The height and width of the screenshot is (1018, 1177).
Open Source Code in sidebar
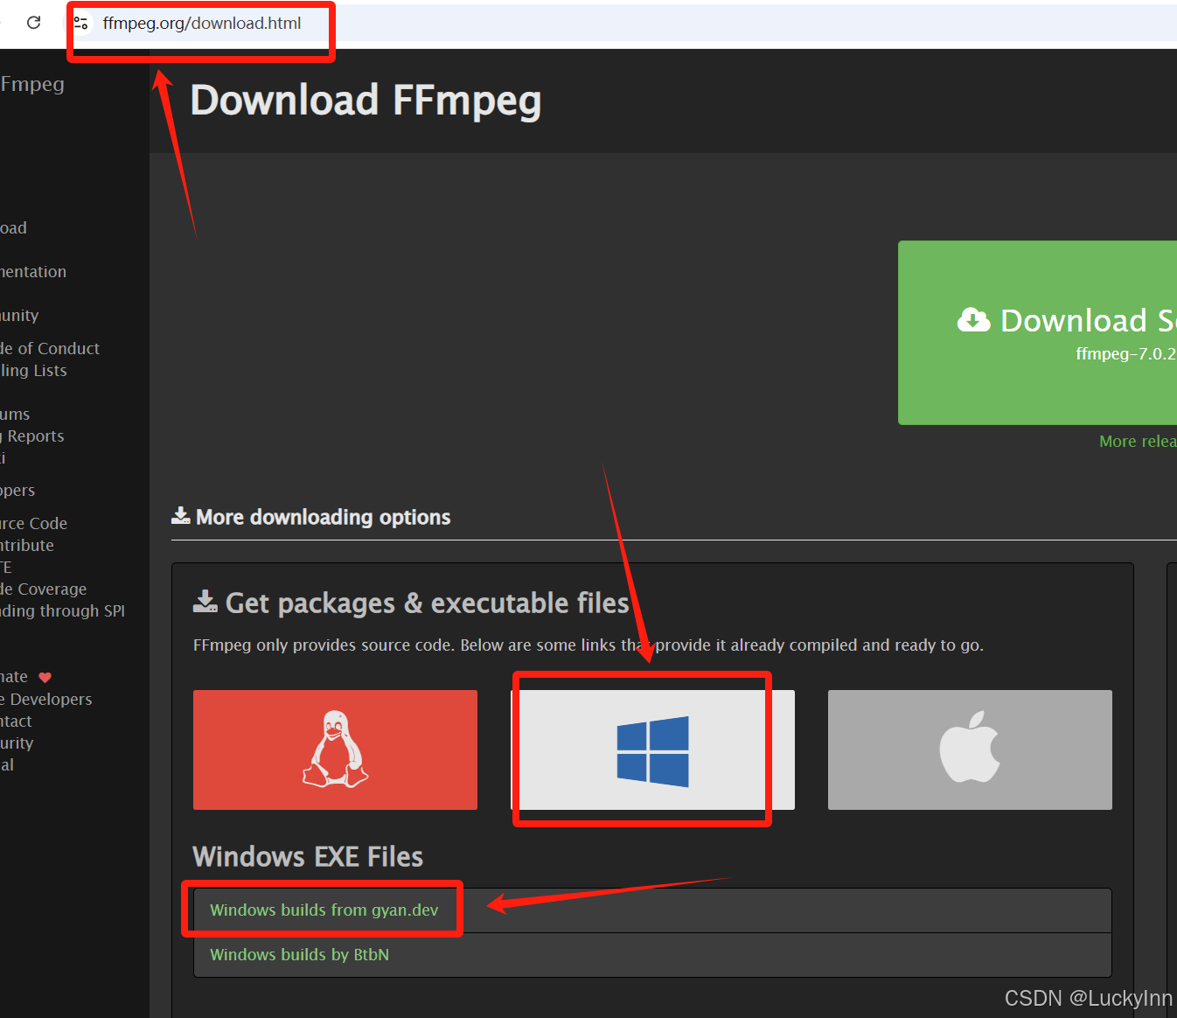pyautogui.click(x=33, y=523)
